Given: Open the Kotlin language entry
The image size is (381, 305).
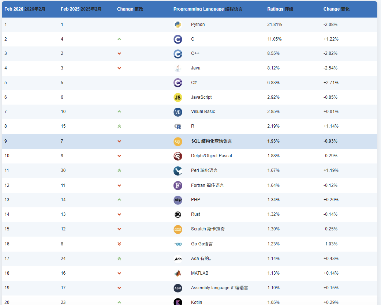Looking at the screenshot, I should (x=196, y=302).
